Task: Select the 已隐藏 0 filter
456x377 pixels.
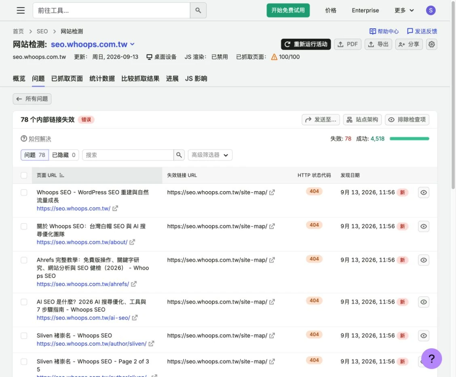Action: 64,155
